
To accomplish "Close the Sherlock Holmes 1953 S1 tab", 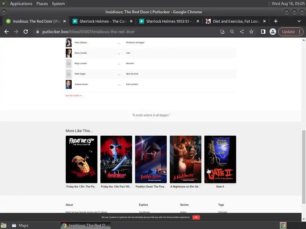I will coord(198,21).
